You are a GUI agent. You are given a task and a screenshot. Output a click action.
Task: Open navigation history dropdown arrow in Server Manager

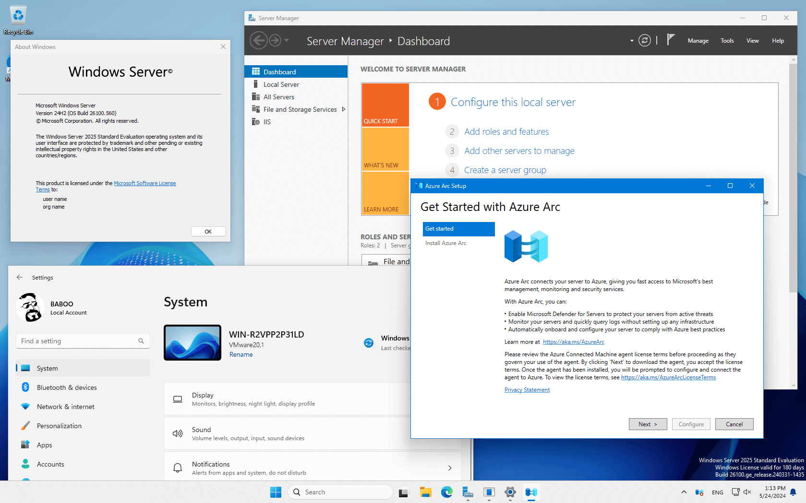pos(287,40)
